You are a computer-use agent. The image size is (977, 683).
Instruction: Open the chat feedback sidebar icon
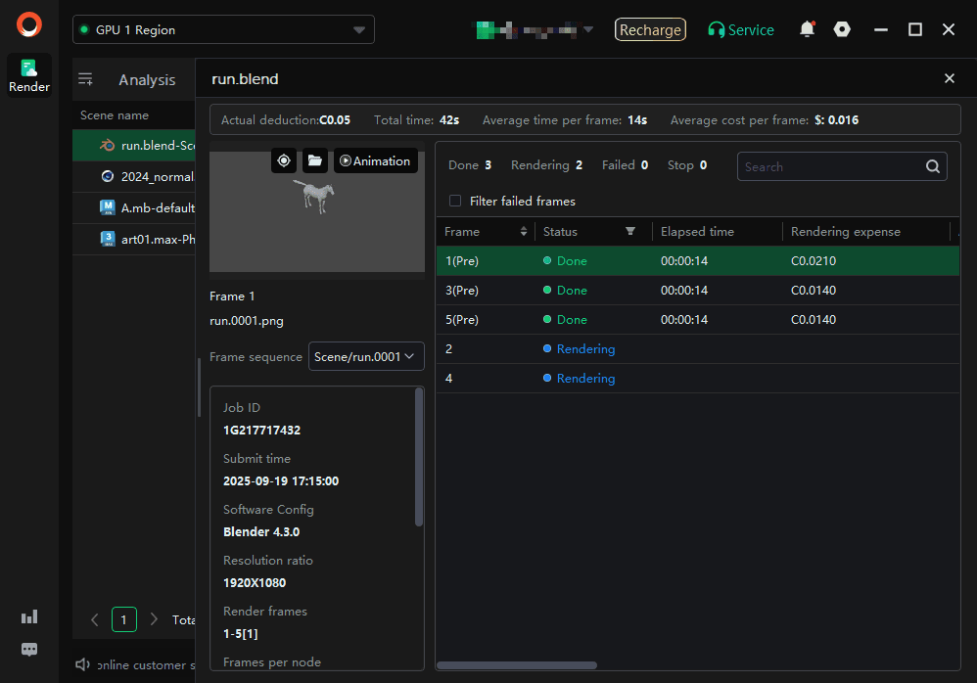(x=29, y=649)
